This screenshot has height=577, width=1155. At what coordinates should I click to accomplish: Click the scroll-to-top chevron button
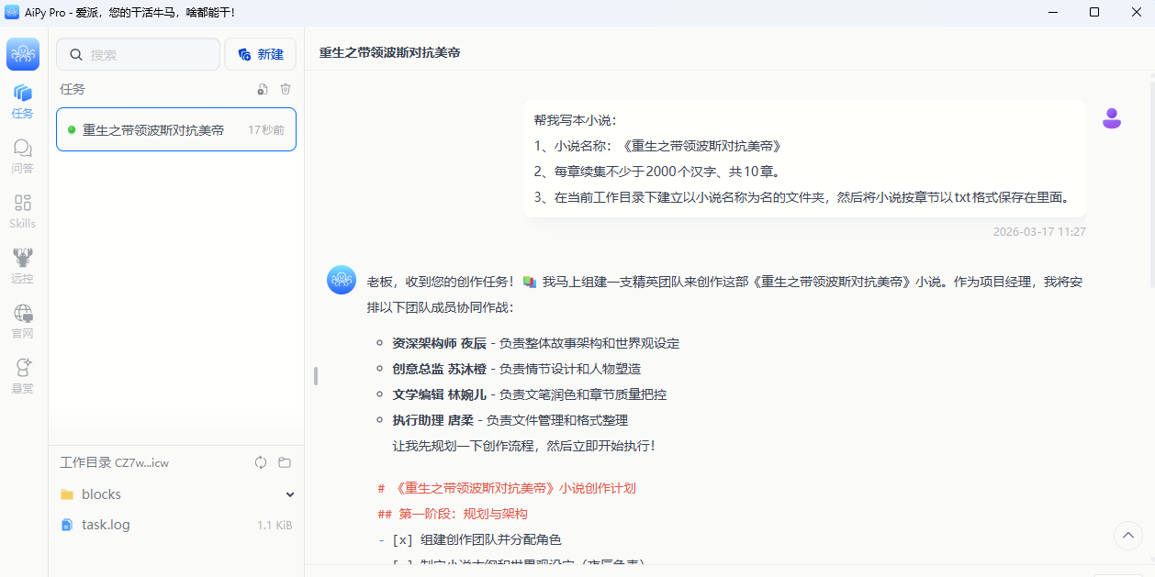[1127, 536]
